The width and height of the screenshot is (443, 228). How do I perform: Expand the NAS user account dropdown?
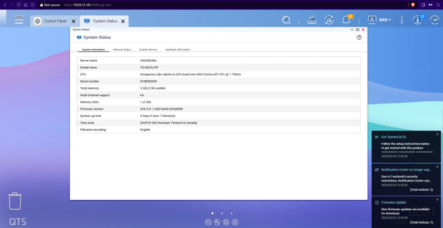[x=379, y=20]
